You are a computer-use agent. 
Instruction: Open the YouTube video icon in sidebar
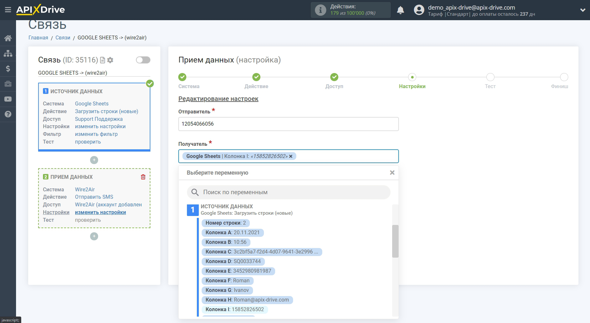pos(8,99)
